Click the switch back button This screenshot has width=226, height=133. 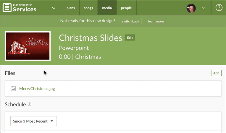[130, 21]
